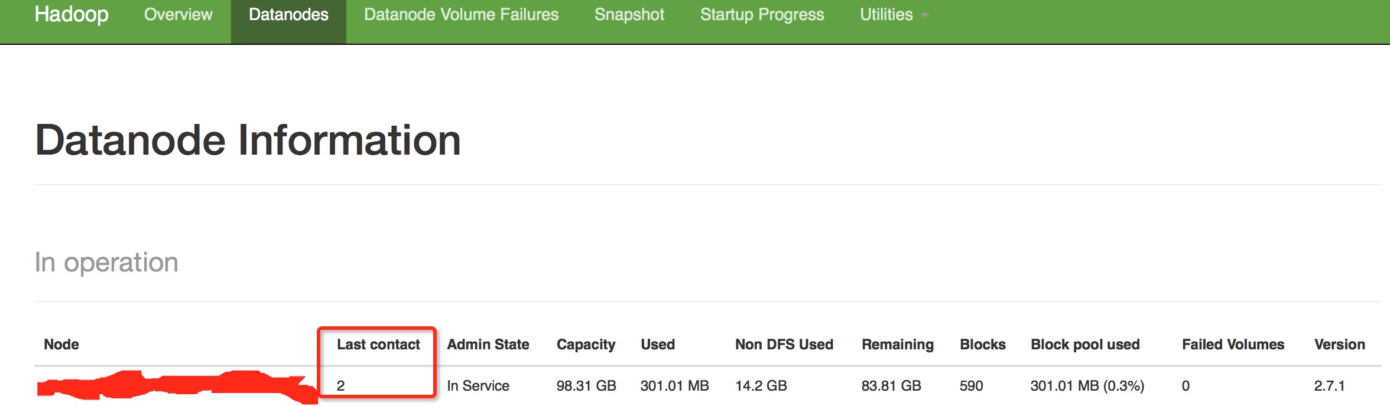
Task: View Startup Progress page
Action: pos(762,14)
